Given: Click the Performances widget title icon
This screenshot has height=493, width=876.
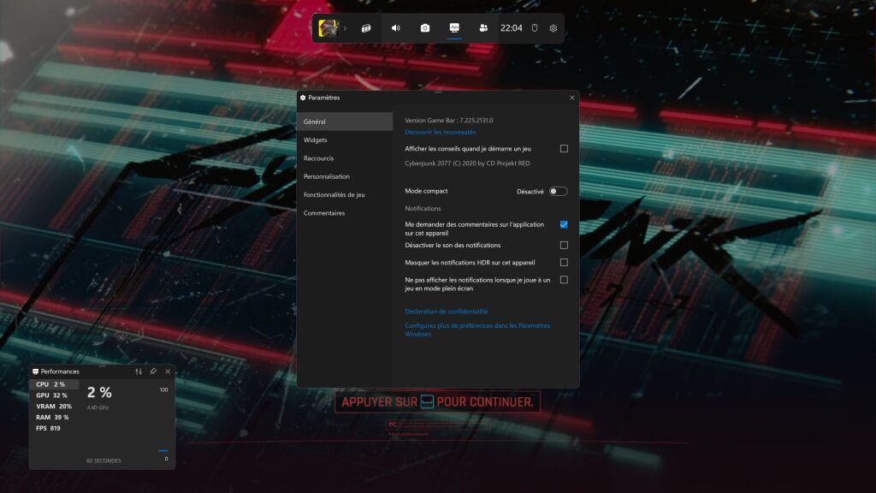Looking at the screenshot, I should point(35,371).
